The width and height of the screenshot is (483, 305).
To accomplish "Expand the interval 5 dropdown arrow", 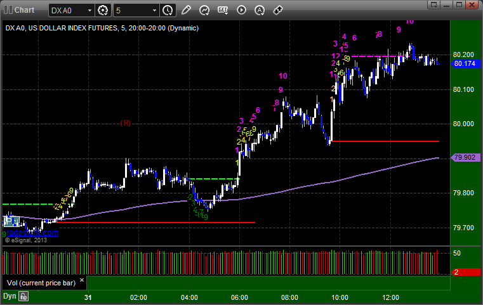I will (155, 11).
